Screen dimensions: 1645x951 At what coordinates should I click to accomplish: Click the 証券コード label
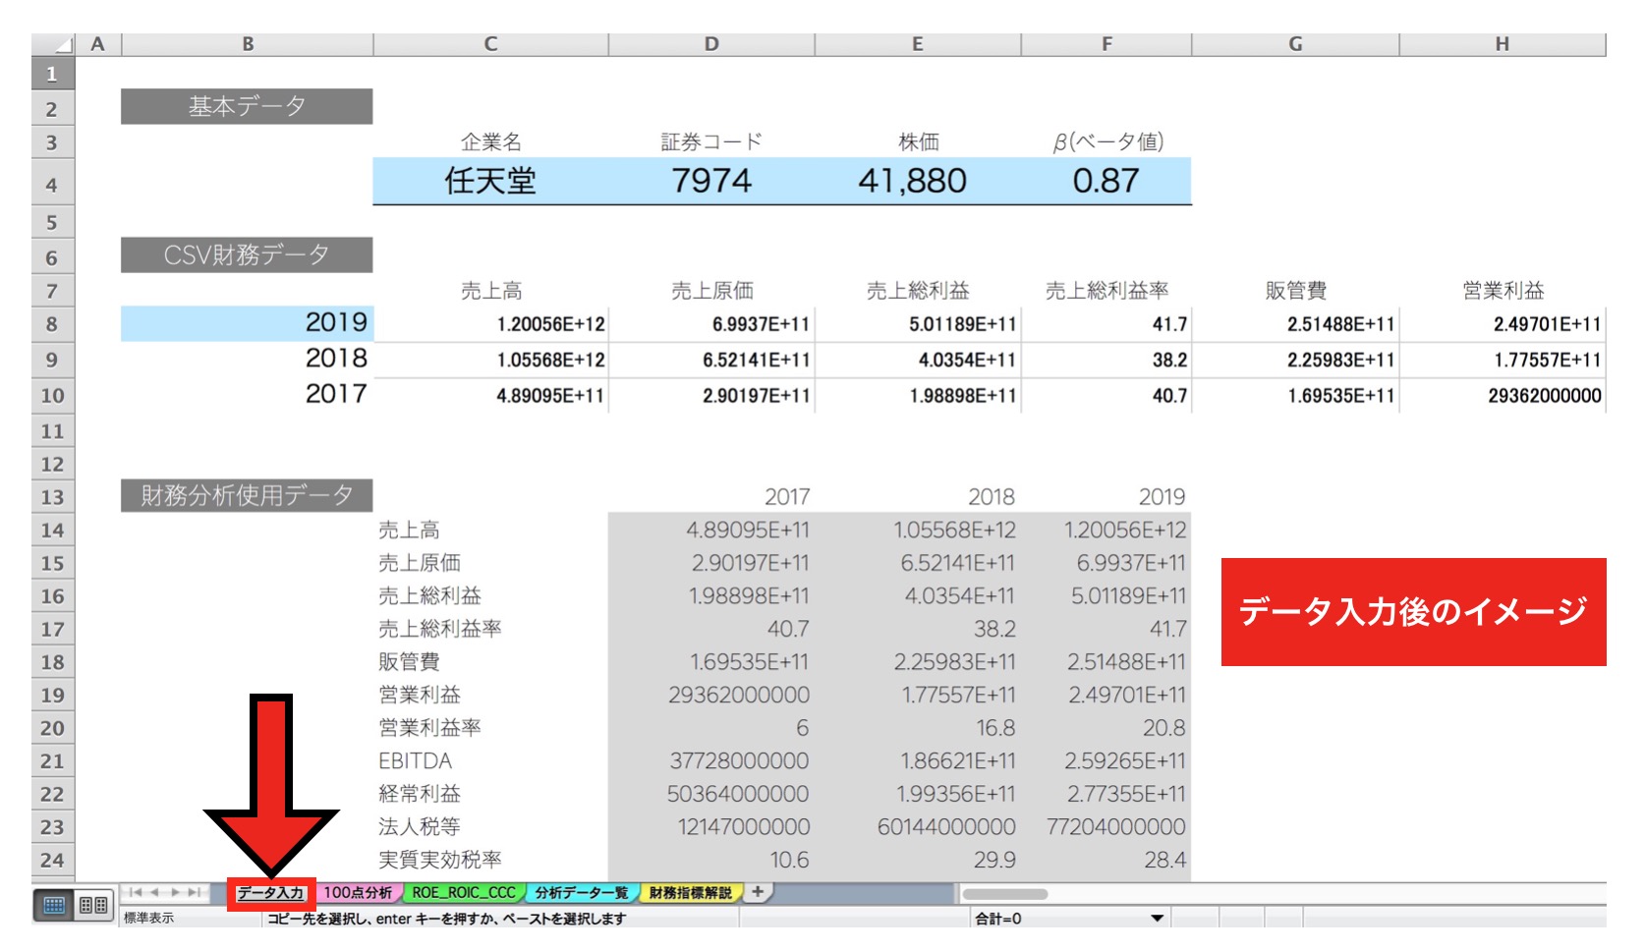pos(711,142)
